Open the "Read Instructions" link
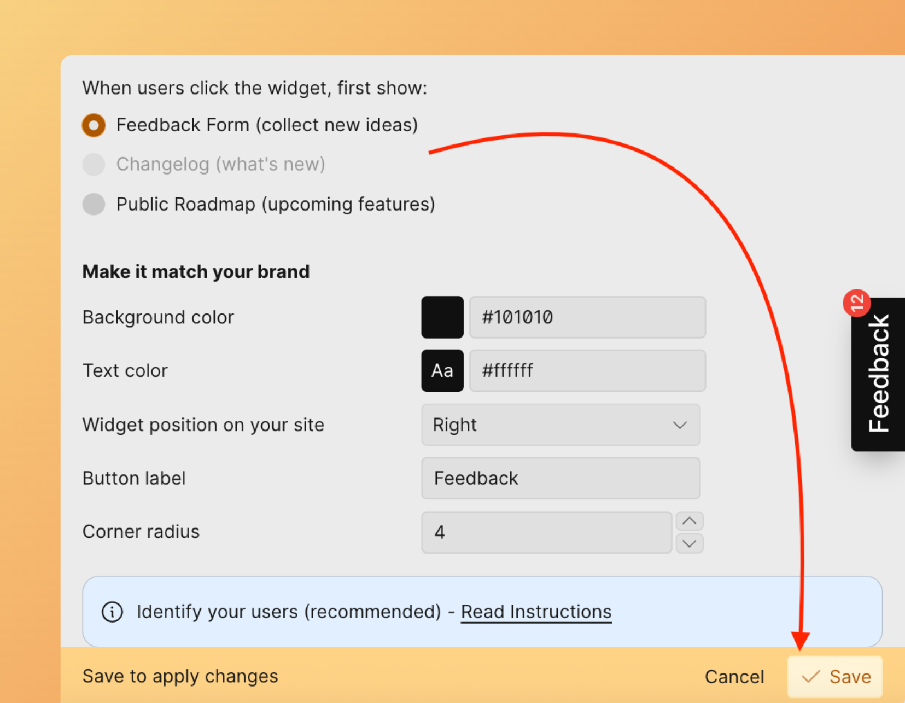 pyautogui.click(x=536, y=612)
